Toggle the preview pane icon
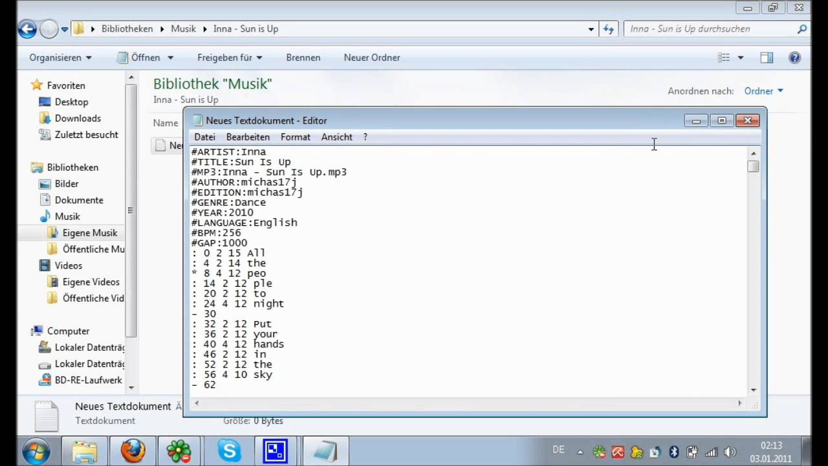828x466 pixels. [767, 58]
